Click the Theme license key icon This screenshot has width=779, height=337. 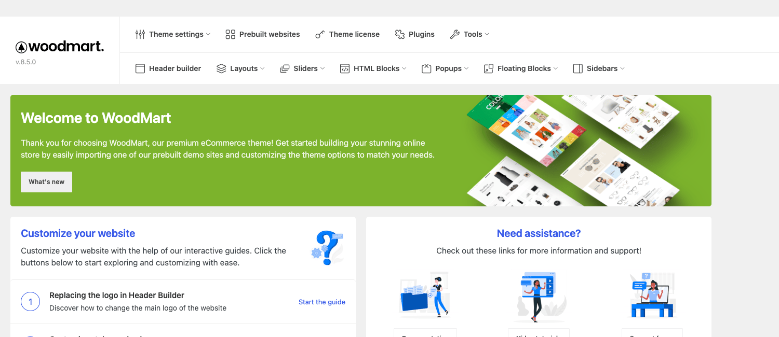point(320,34)
